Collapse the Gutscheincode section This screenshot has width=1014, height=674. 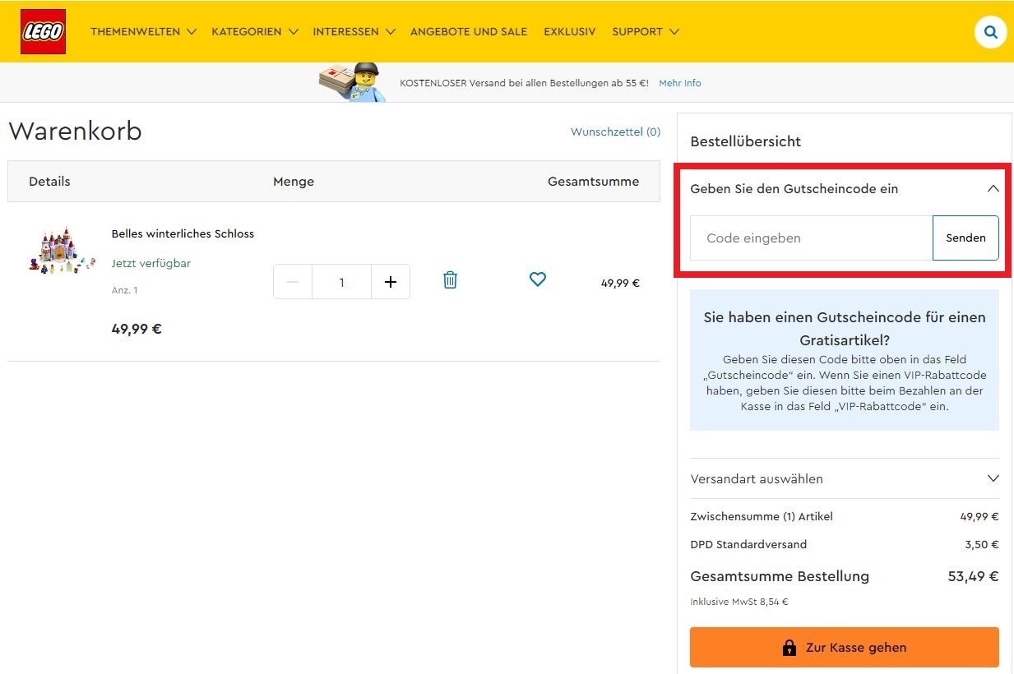click(x=993, y=188)
